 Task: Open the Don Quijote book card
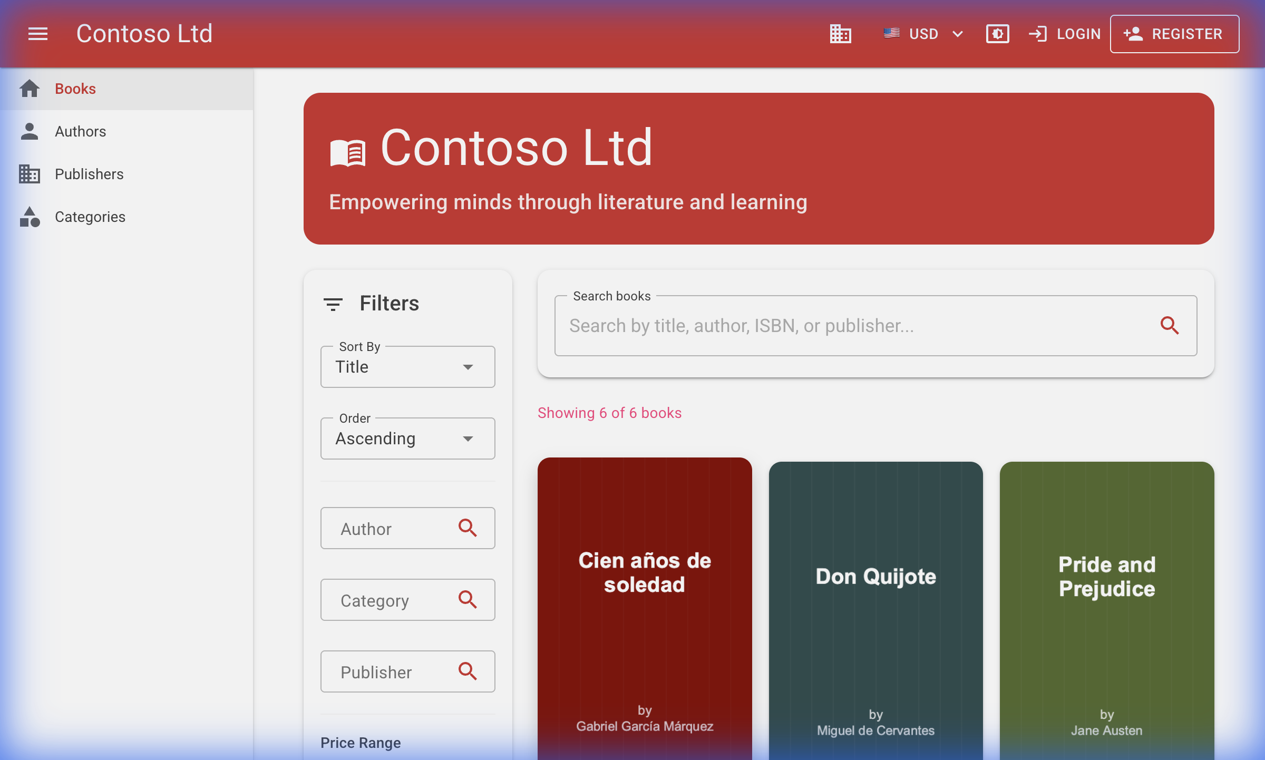click(875, 611)
